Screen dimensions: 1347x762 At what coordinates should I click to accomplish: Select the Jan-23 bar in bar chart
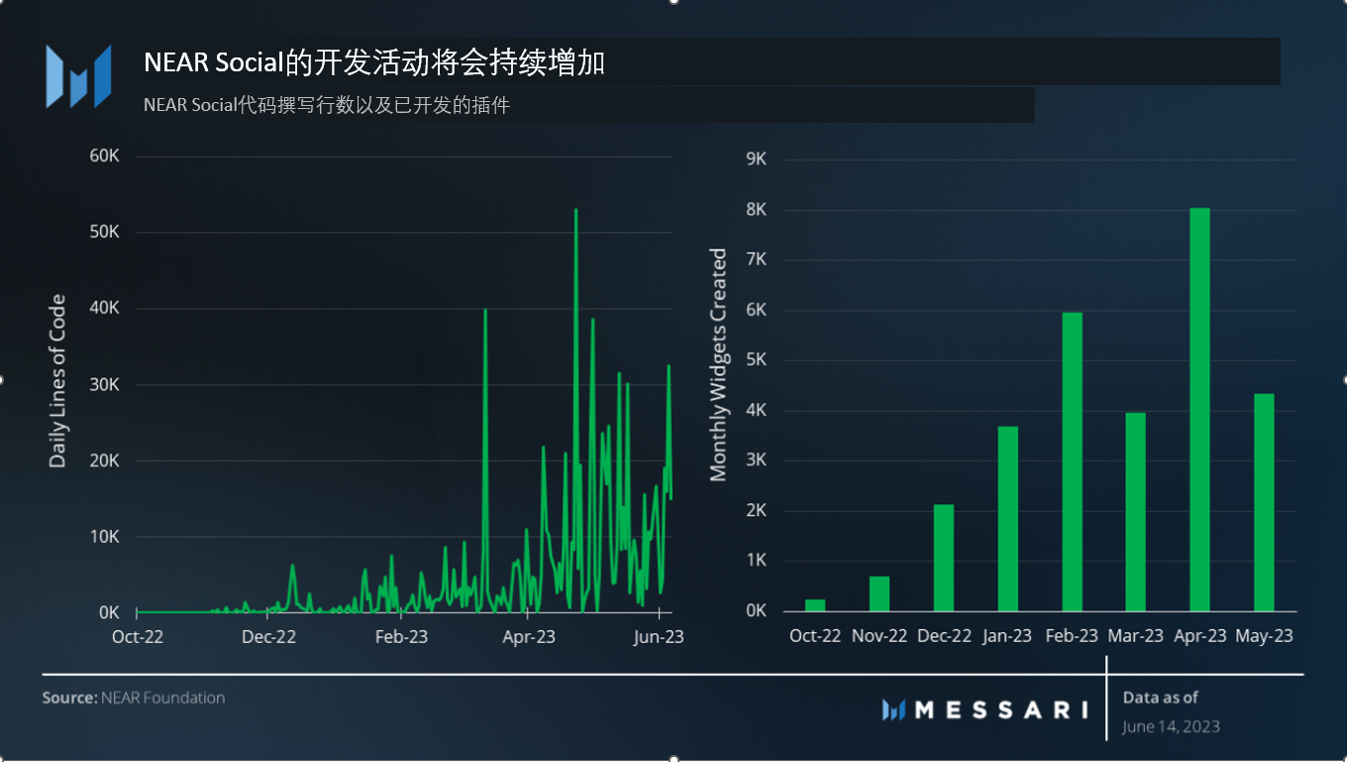pos(1007,518)
